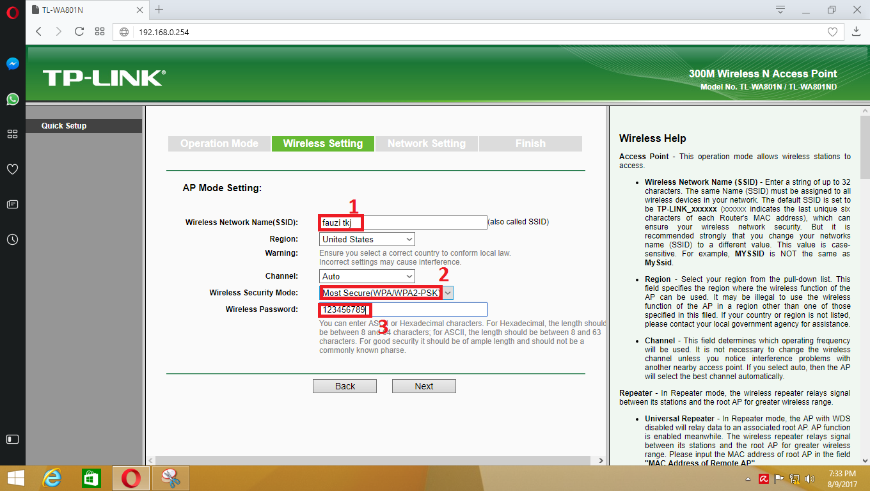This screenshot has height=491, width=870.
Task: Reload the current page
Action: click(79, 31)
